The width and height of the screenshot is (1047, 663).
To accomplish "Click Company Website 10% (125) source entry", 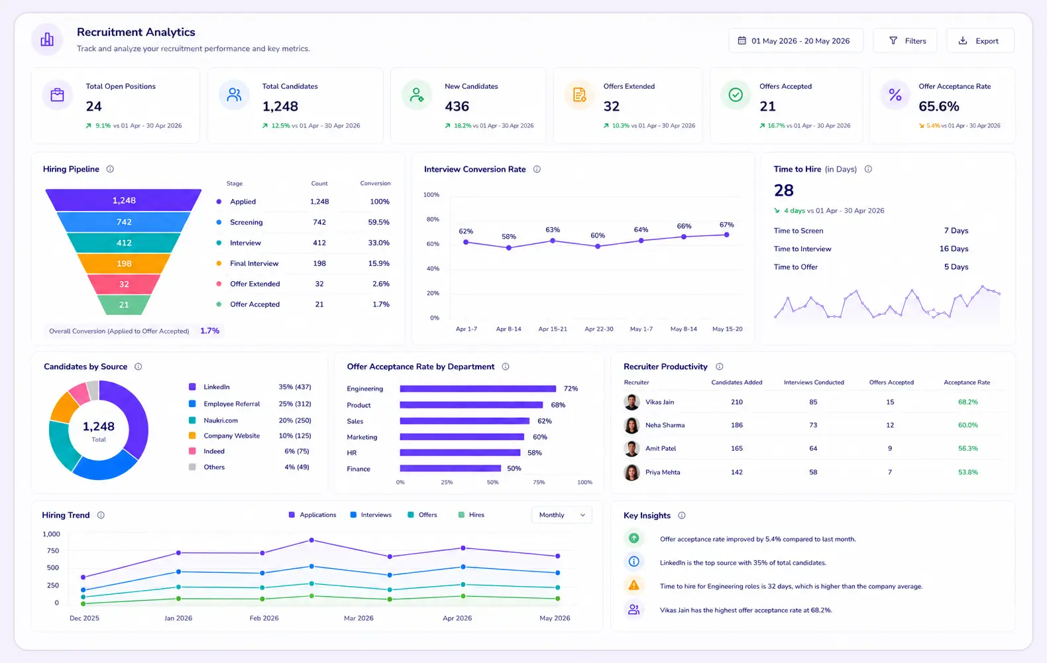I will [250, 436].
